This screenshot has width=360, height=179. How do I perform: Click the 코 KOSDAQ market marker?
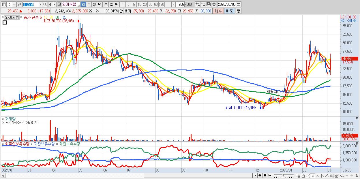pos(59,4)
